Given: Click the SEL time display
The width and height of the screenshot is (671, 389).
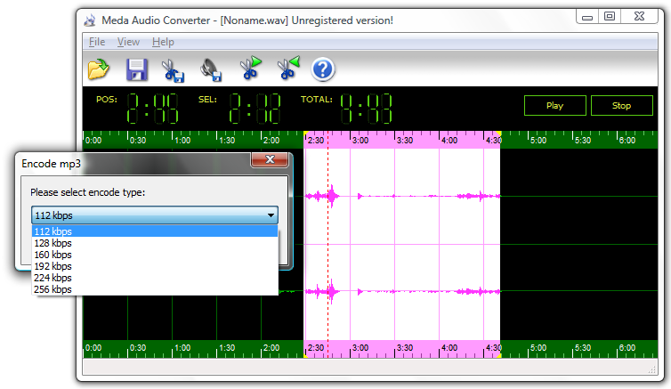Looking at the screenshot, I should [255, 109].
